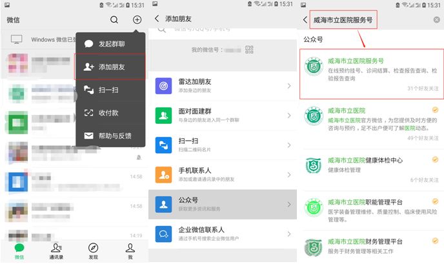Open 帮助与反馈 from the popup menu

(110, 136)
